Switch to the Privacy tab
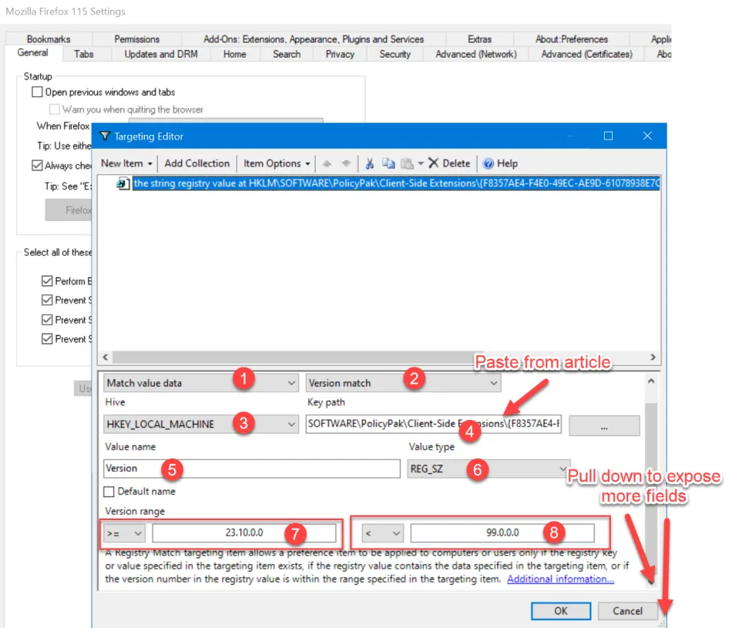 (340, 54)
